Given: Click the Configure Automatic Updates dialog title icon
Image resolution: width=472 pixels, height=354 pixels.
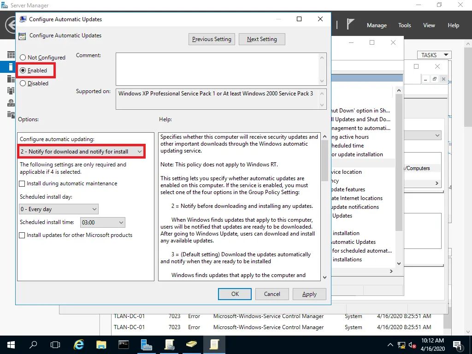Looking at the screenshot, I should coord(23,19).
